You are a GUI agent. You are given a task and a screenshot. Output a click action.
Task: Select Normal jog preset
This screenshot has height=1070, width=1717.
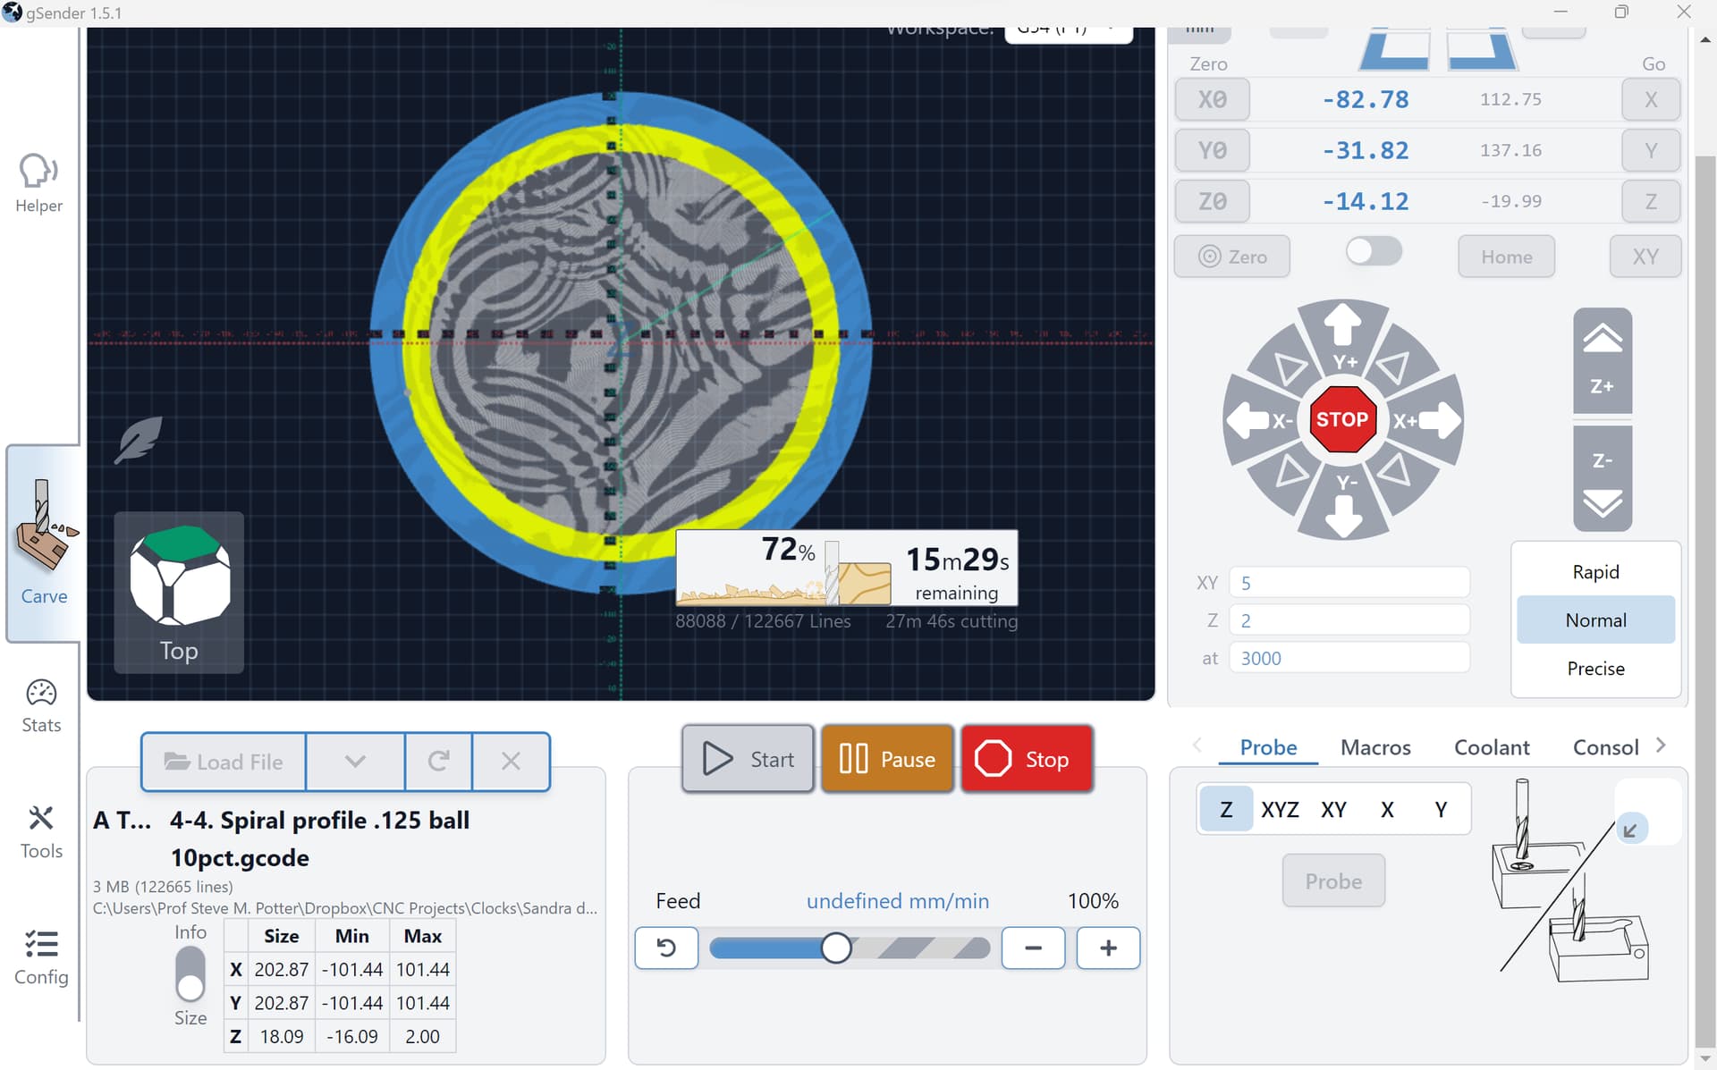(1595, 619)
